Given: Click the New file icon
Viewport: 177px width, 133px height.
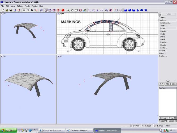Looking at the screenshot, I should click(x=3, y=10).
